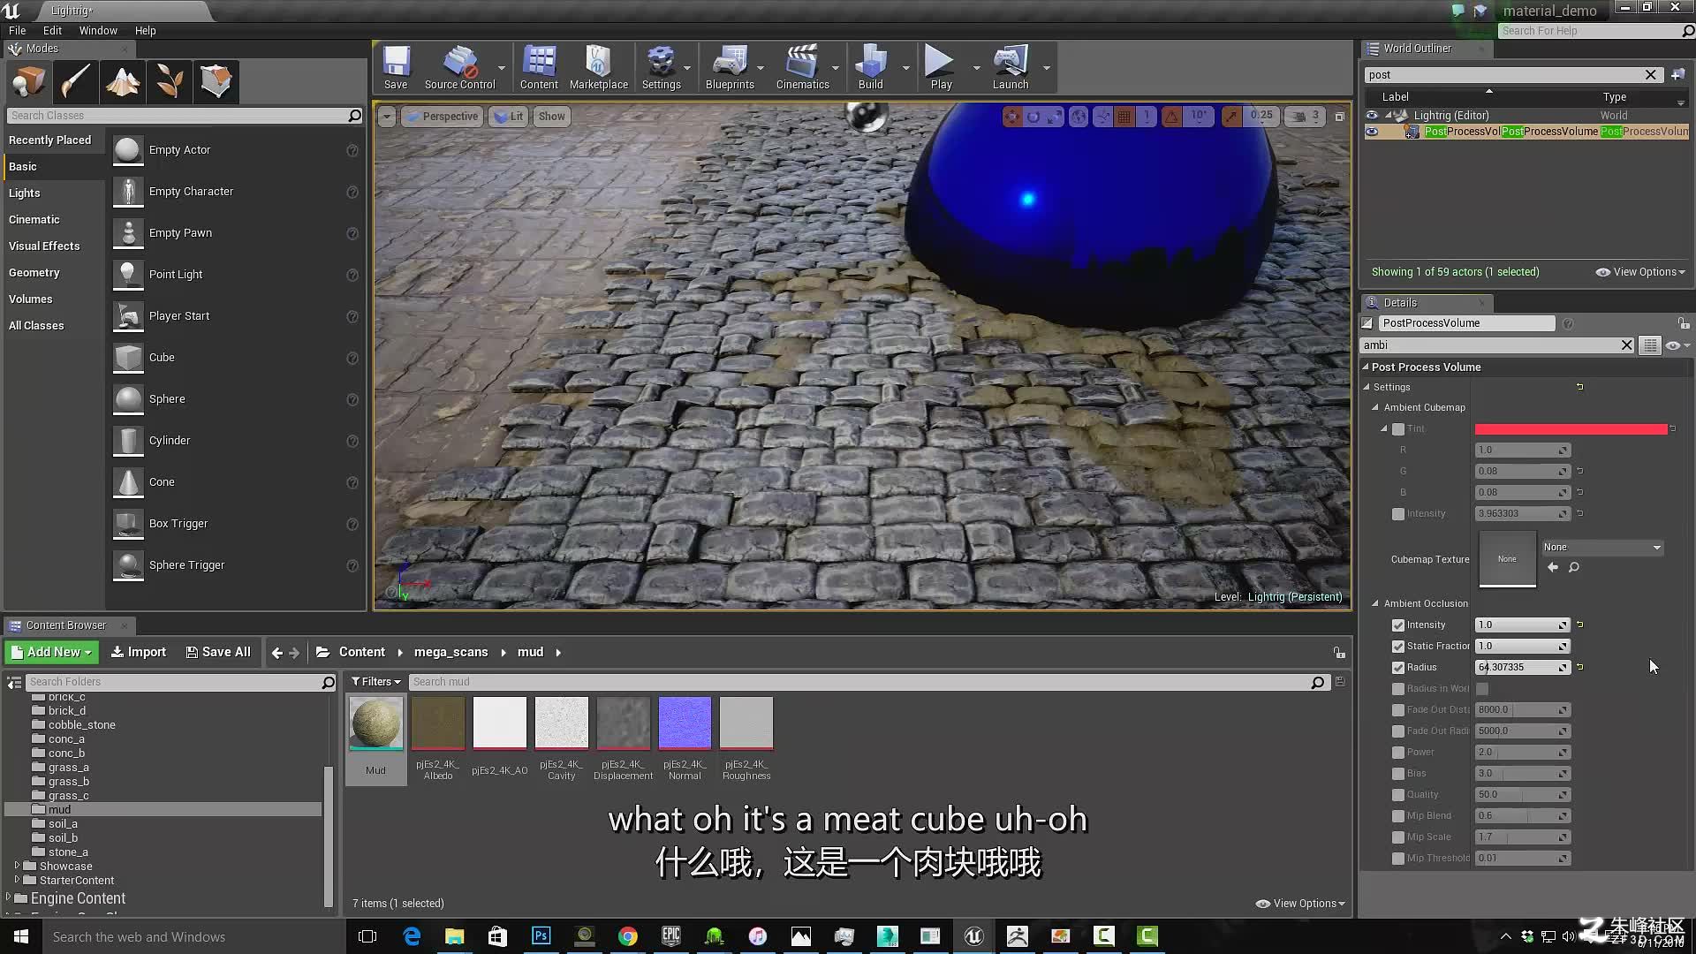This screenshot has height=954, width=1696.
Task: Clear the ambi details search
Action: click(1626, 345)
